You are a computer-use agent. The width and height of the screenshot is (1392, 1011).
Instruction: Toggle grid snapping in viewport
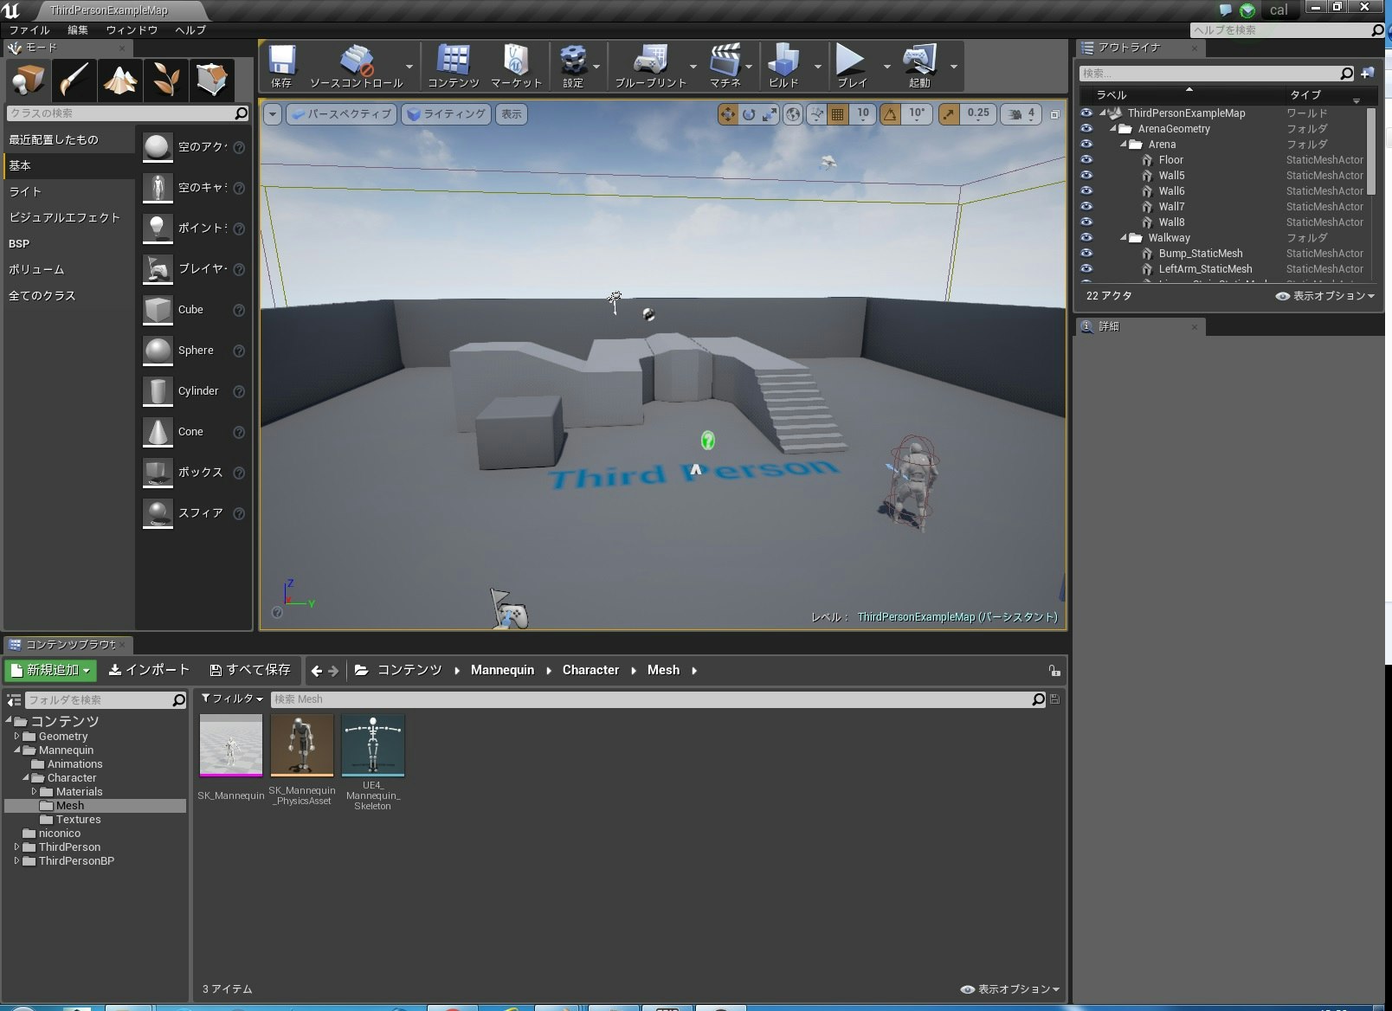pos(837,114)
